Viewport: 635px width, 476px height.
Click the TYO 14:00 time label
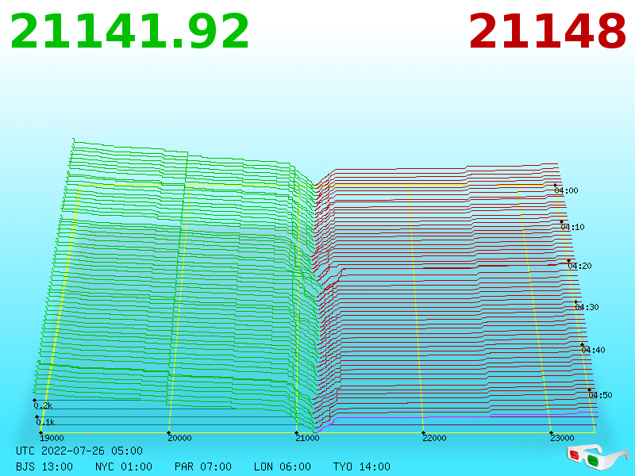[x=362, y=466]
